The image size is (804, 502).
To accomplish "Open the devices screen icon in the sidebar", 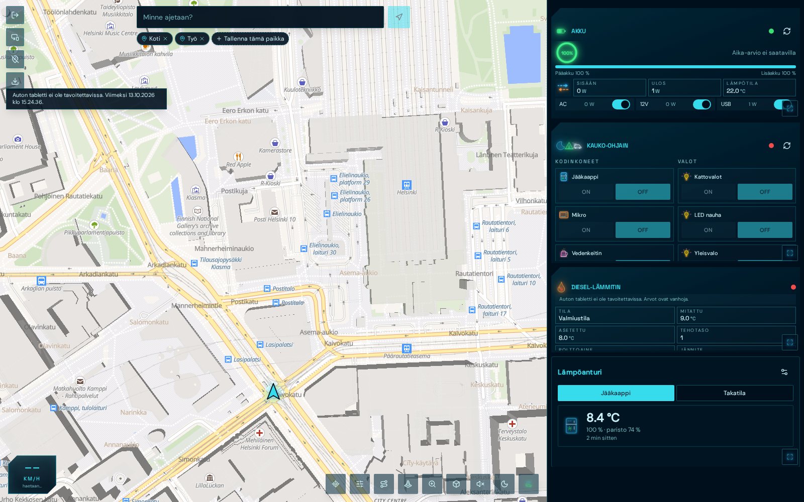I will [x=15, y=37].
